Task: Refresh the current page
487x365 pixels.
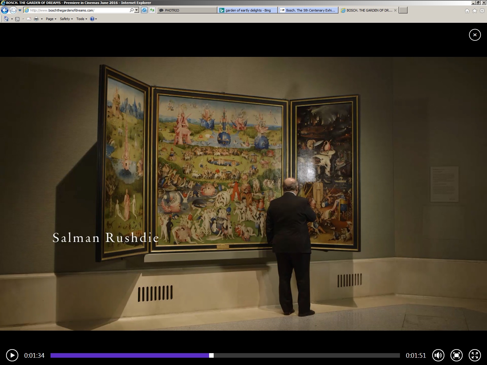Action: tap(152, 10)
